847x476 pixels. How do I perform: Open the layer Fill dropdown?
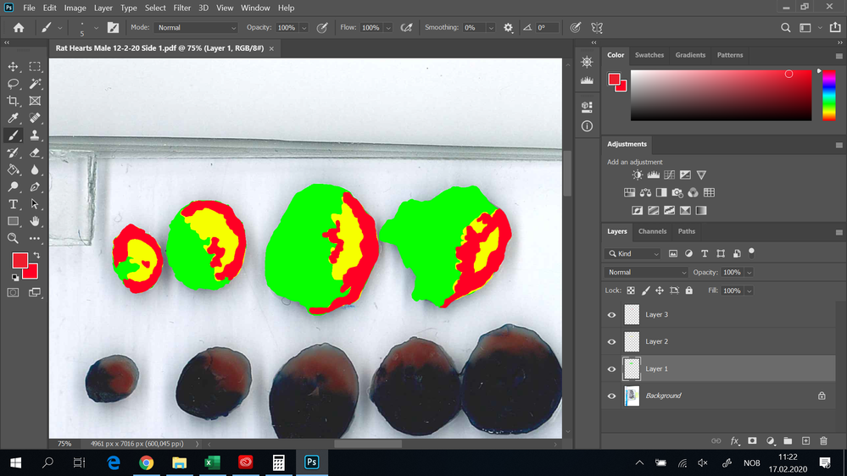pyautogui.click(x=749, y=291)
